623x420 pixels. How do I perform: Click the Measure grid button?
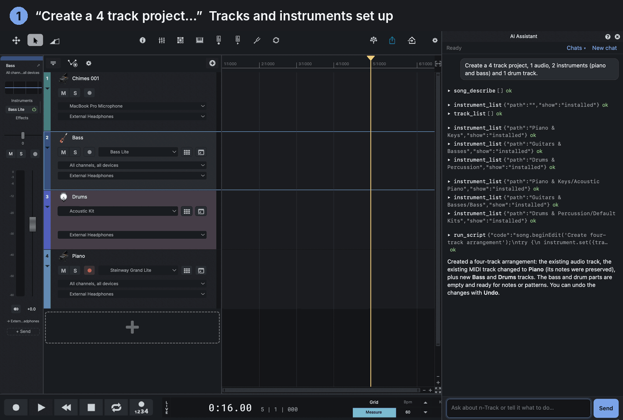[x=374, y=412]
